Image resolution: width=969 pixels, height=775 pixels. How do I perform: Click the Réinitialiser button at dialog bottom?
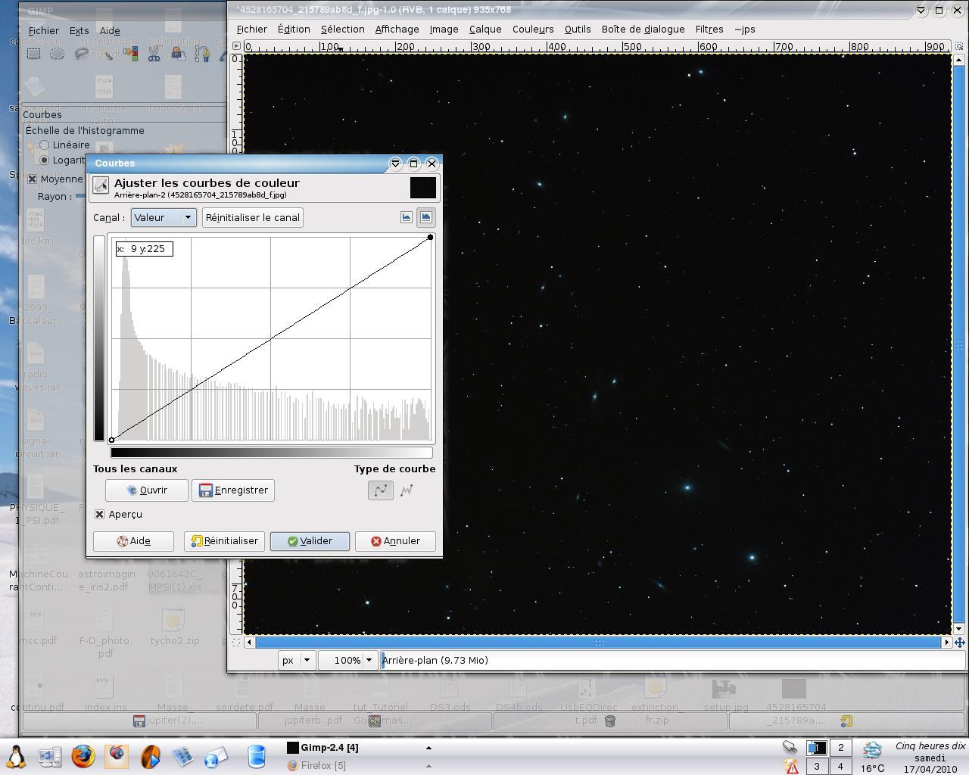pyautogui.click(x=224, y=541)
